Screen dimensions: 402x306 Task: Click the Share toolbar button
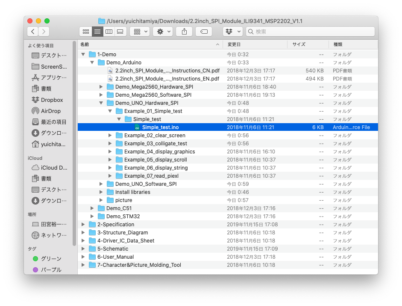pyautogui.click(x=184, y=32)
